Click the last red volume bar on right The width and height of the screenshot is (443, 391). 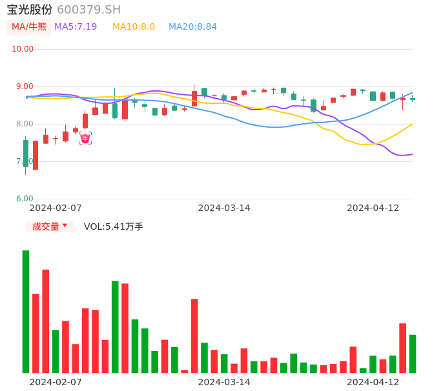click(x=402, y=348)
